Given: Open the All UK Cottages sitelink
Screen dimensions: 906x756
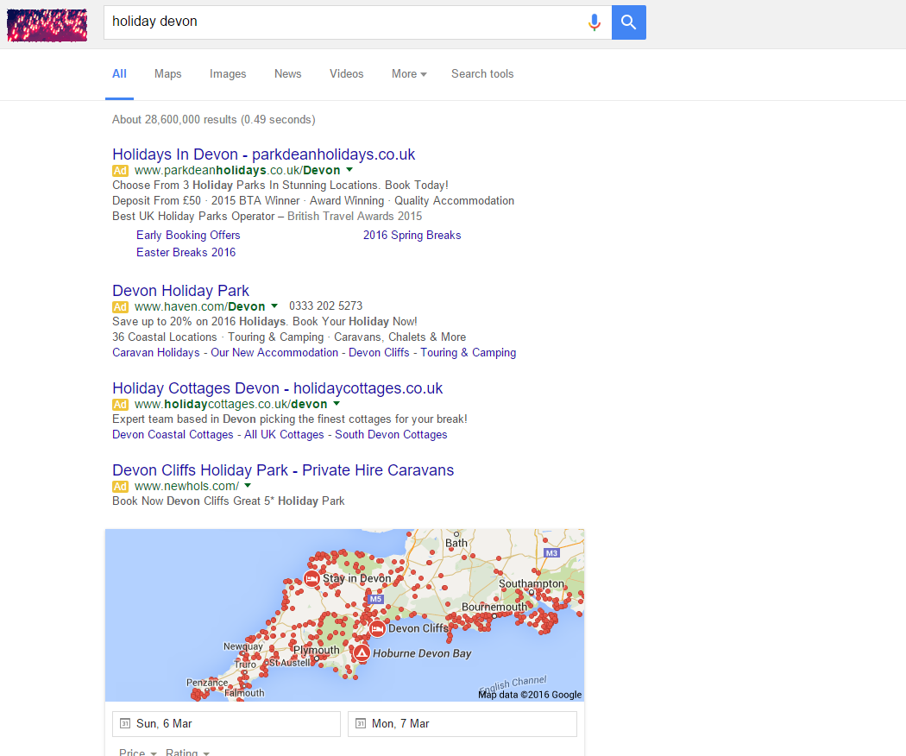Looking at the screenshot, I should pyautogui.click(x=284, y=435).
